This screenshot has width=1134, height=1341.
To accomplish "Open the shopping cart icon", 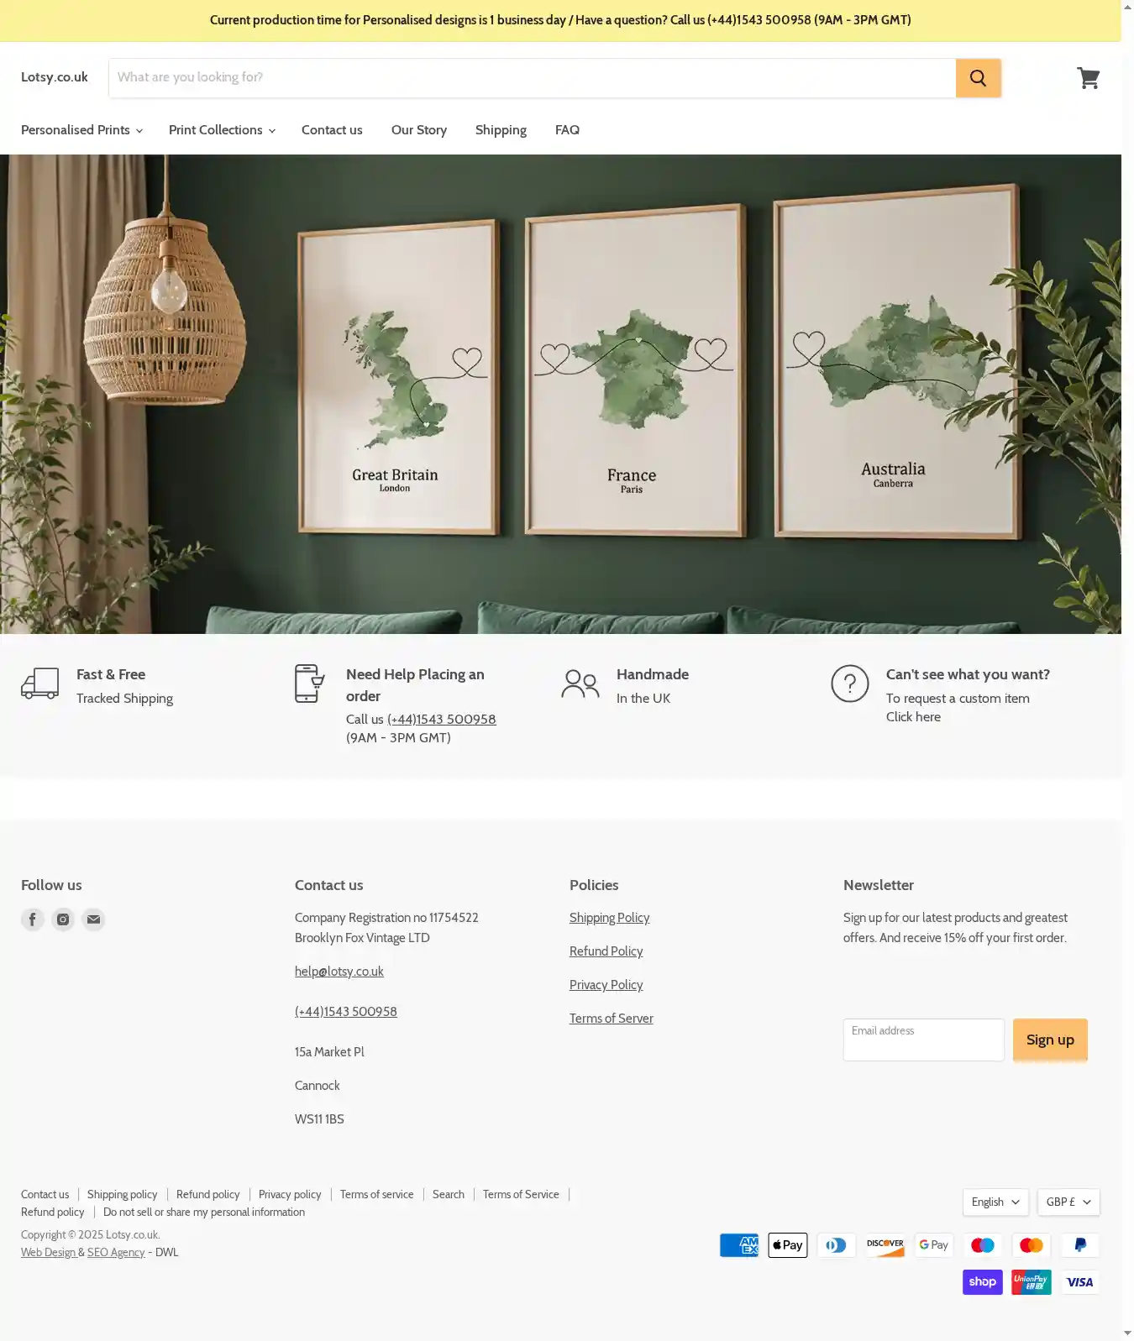I will (1089, 78).
